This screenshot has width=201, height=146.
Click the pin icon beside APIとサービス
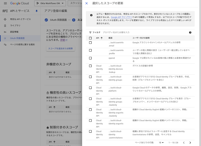[x=36, y=11]
